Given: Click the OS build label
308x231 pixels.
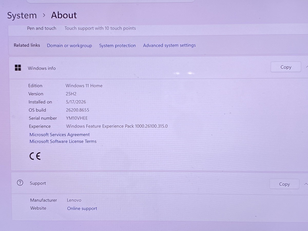Looking at the screenshot, I should pyautogui.click(x=37, y=110).
